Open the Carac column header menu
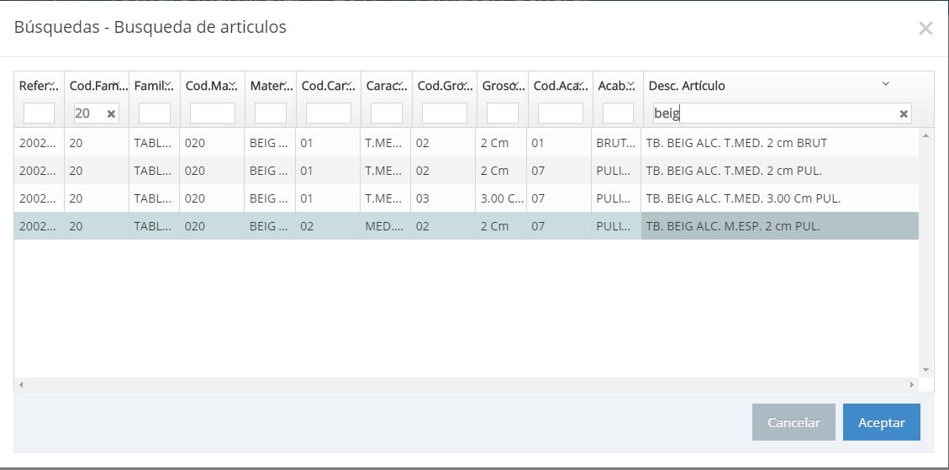The width and height of the screenshot is (949, 470). click(x=401, y=83)
